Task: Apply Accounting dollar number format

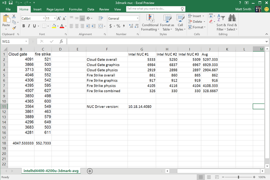Action: (x=111, y=26)
